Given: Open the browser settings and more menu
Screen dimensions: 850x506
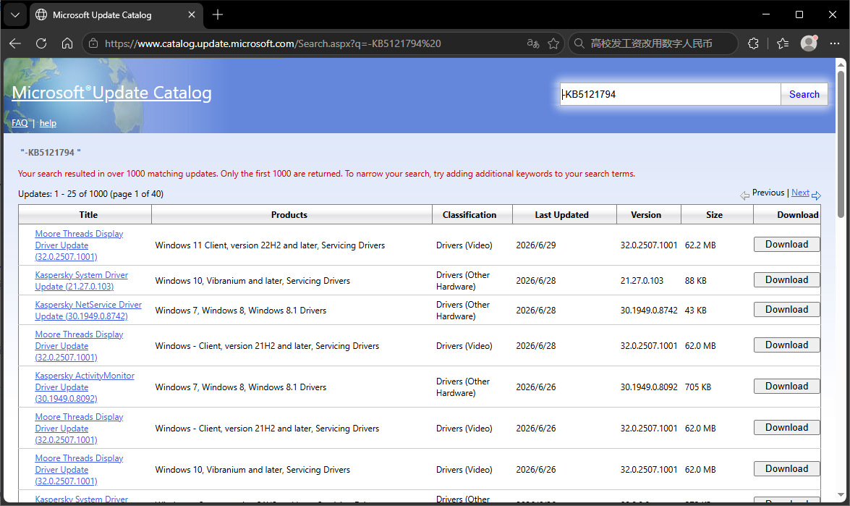Looking at the screenshot, I should (835, 43).
